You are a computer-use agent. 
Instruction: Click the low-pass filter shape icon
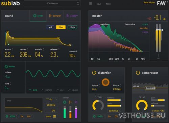coord(48,99)
